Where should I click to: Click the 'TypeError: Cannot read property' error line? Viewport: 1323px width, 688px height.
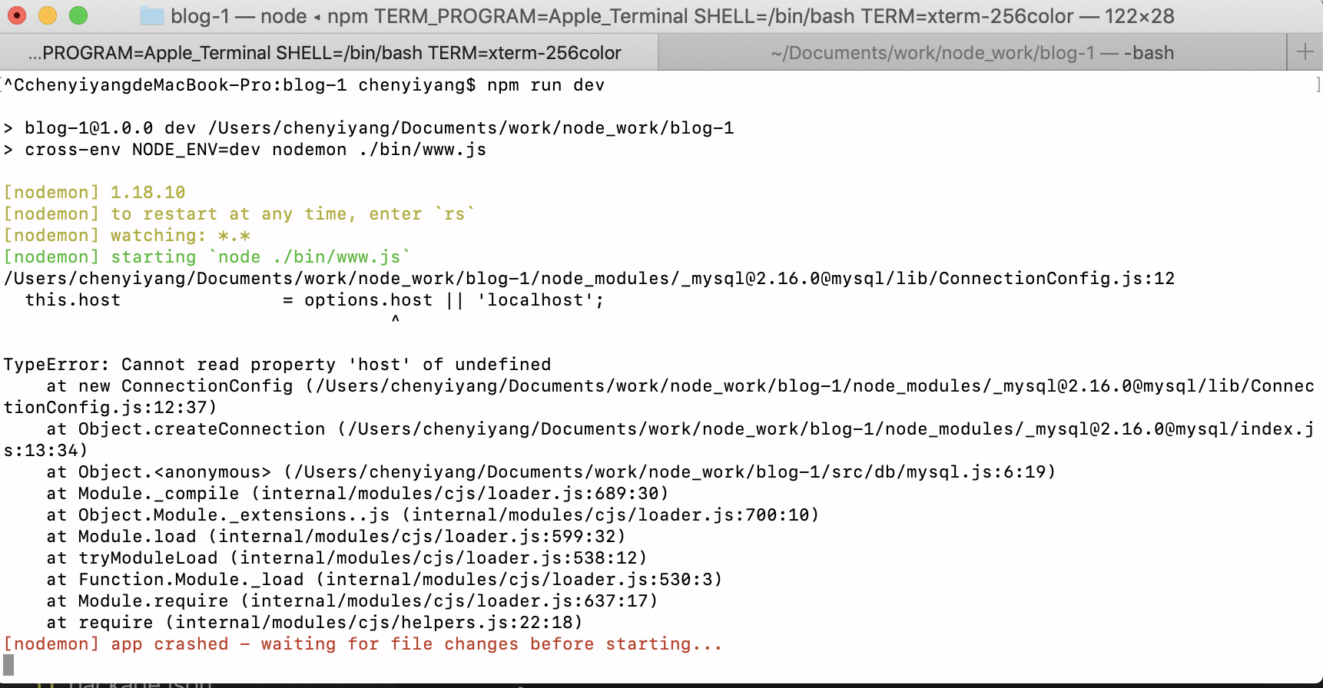[277, 365]
